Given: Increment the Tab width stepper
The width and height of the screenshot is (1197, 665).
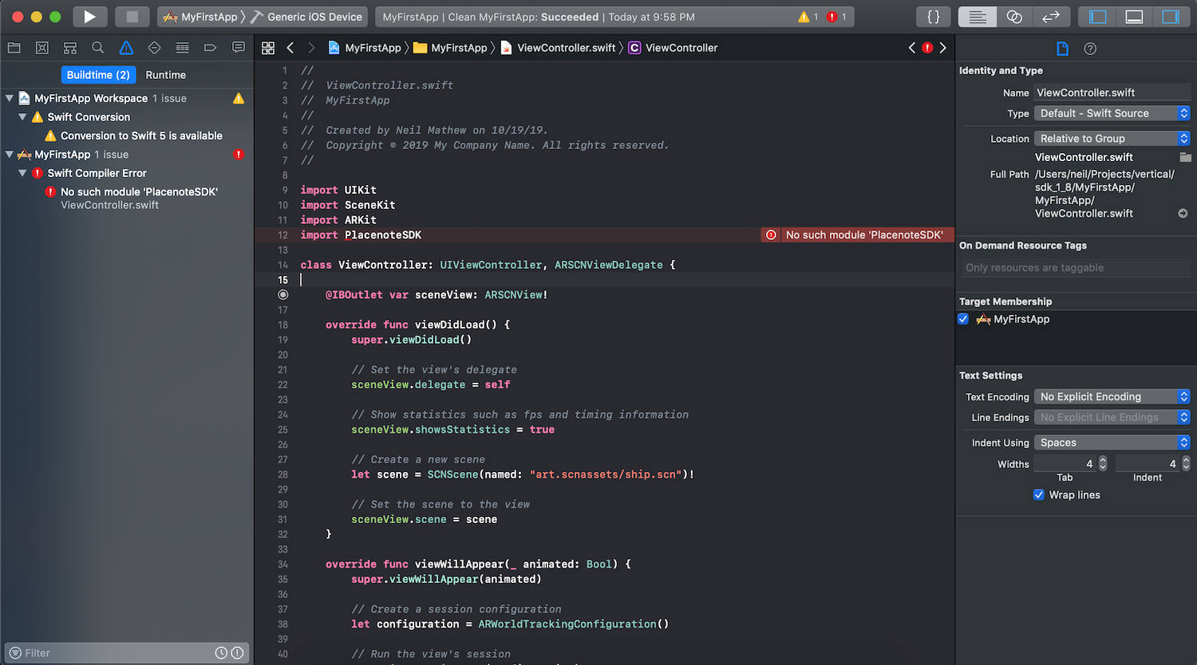Looking at the screenshot, I should 1103,460.
